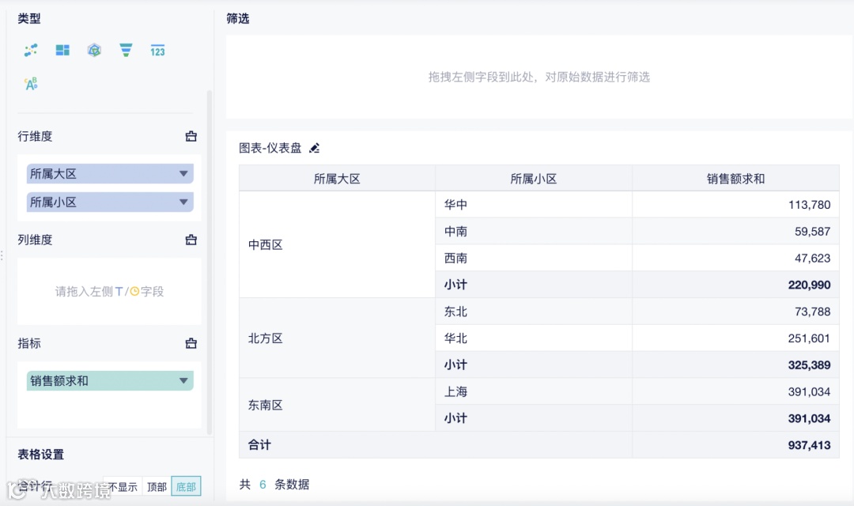Click the clear icon beside 指标
The image size is (854, 506).
191,343
